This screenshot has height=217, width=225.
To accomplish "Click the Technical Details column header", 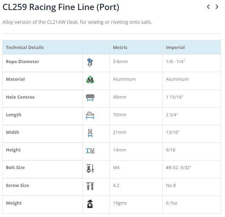I will (x=25, y=47).
